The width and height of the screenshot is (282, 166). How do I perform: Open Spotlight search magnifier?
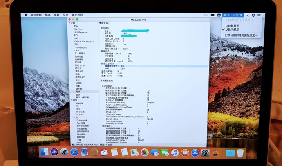coord(247,15)
